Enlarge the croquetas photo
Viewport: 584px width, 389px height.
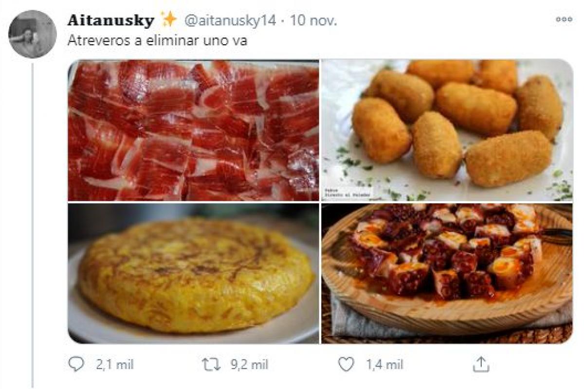coord(447,130)
